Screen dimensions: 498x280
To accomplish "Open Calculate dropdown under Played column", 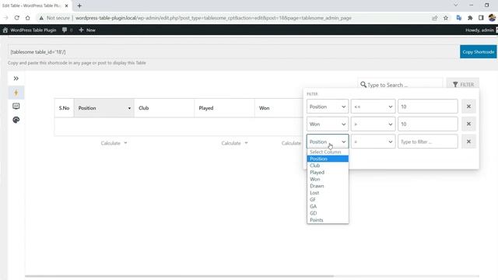I will coord(234,143).
